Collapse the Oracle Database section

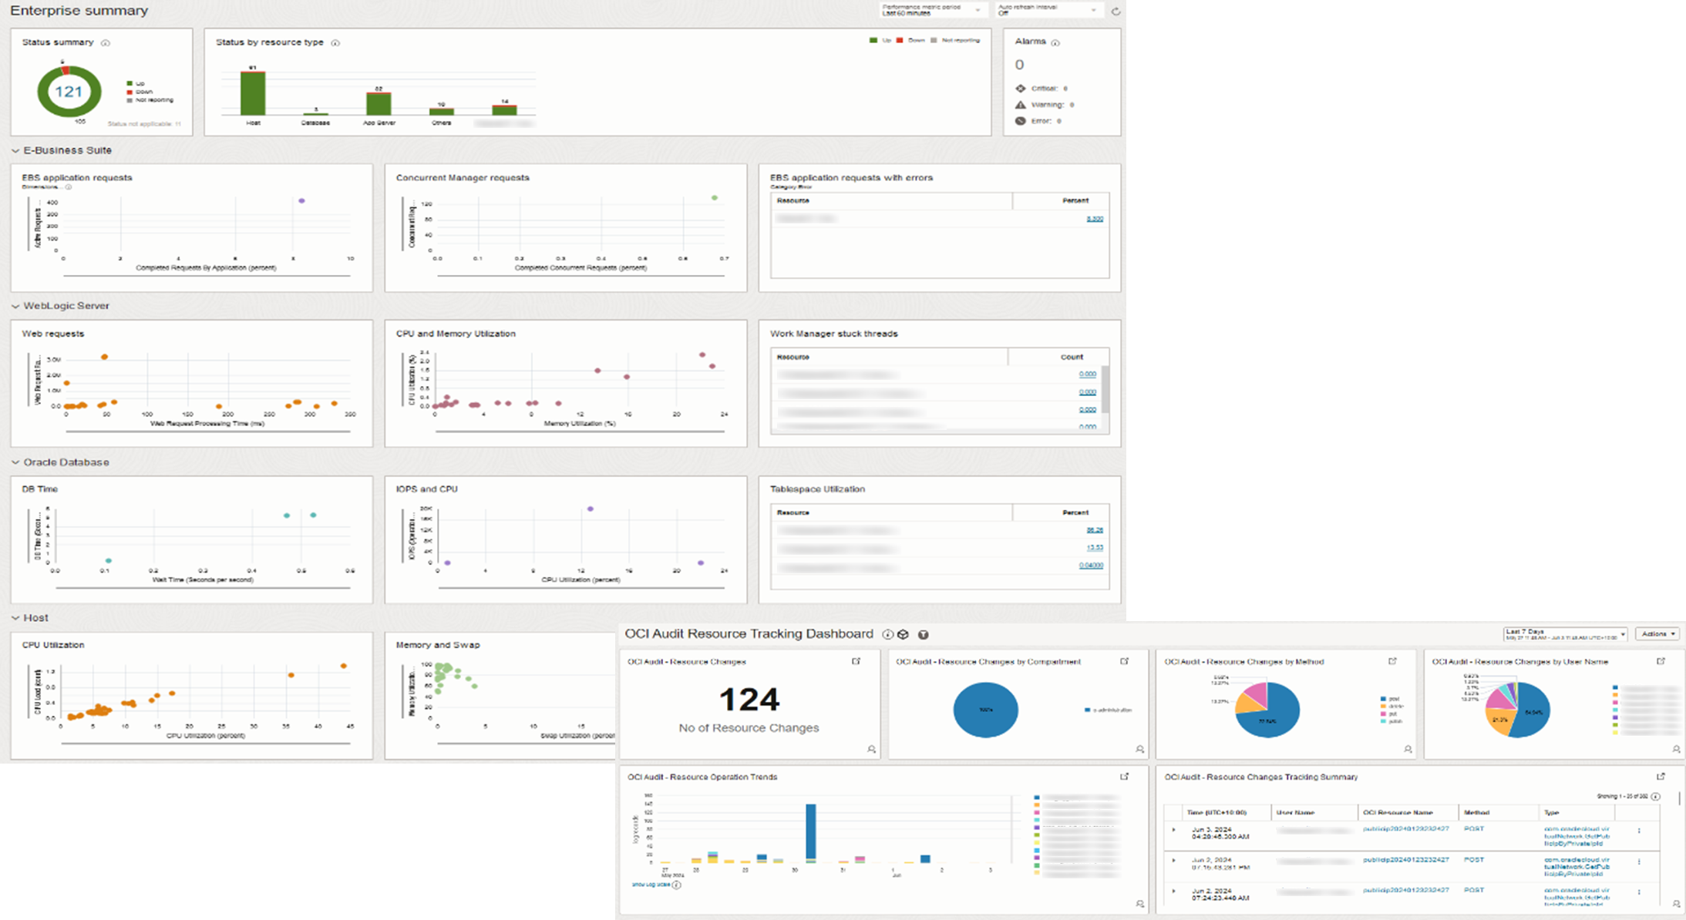coord(17,462)
